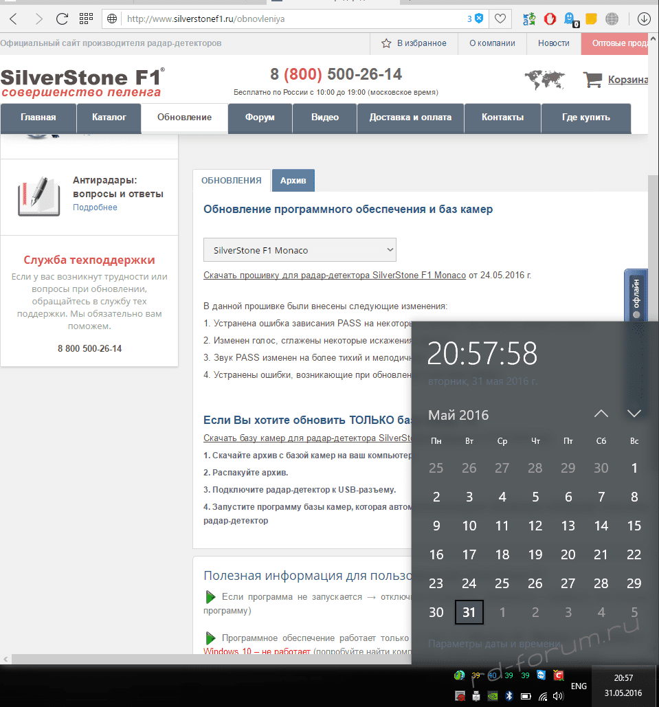Go forward in browser history
The height and width of the screenshot is (707, 659).
[38, 19]
